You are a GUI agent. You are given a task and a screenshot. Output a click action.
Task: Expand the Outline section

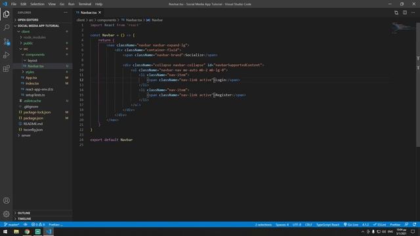(x=24, y=213)
